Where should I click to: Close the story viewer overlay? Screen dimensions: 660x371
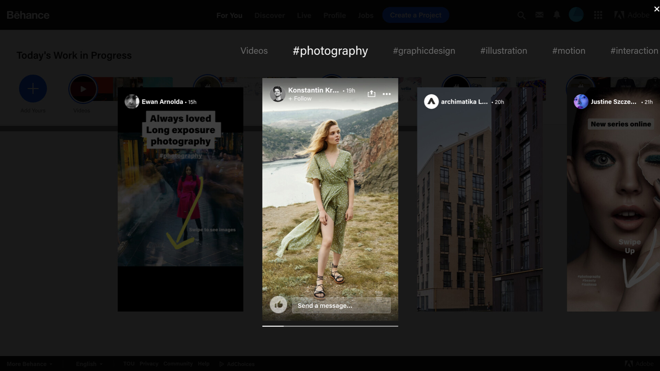656,9
